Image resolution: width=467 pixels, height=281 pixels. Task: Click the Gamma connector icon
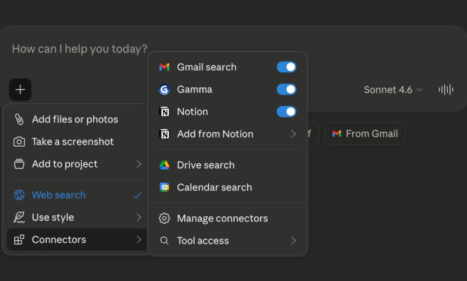tap(164, 90)
